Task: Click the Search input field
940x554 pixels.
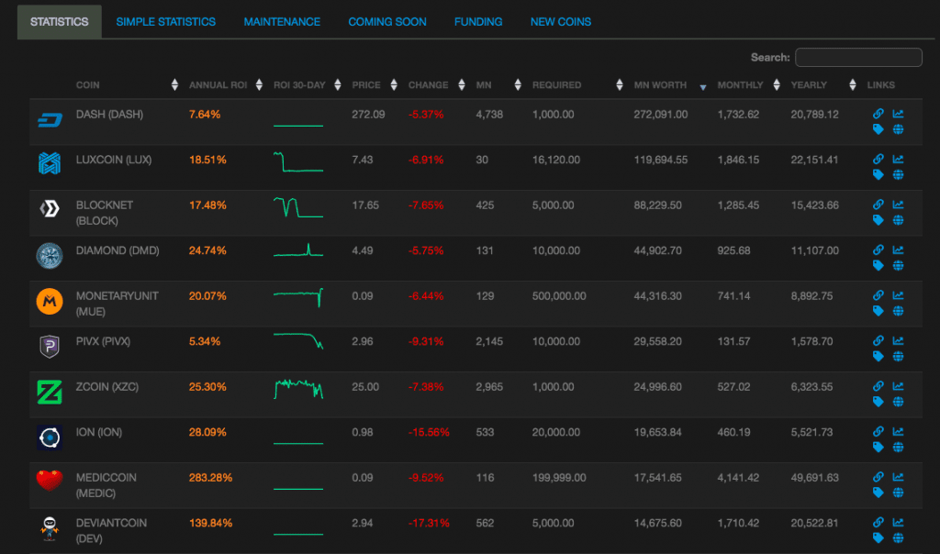Action: 858,58
